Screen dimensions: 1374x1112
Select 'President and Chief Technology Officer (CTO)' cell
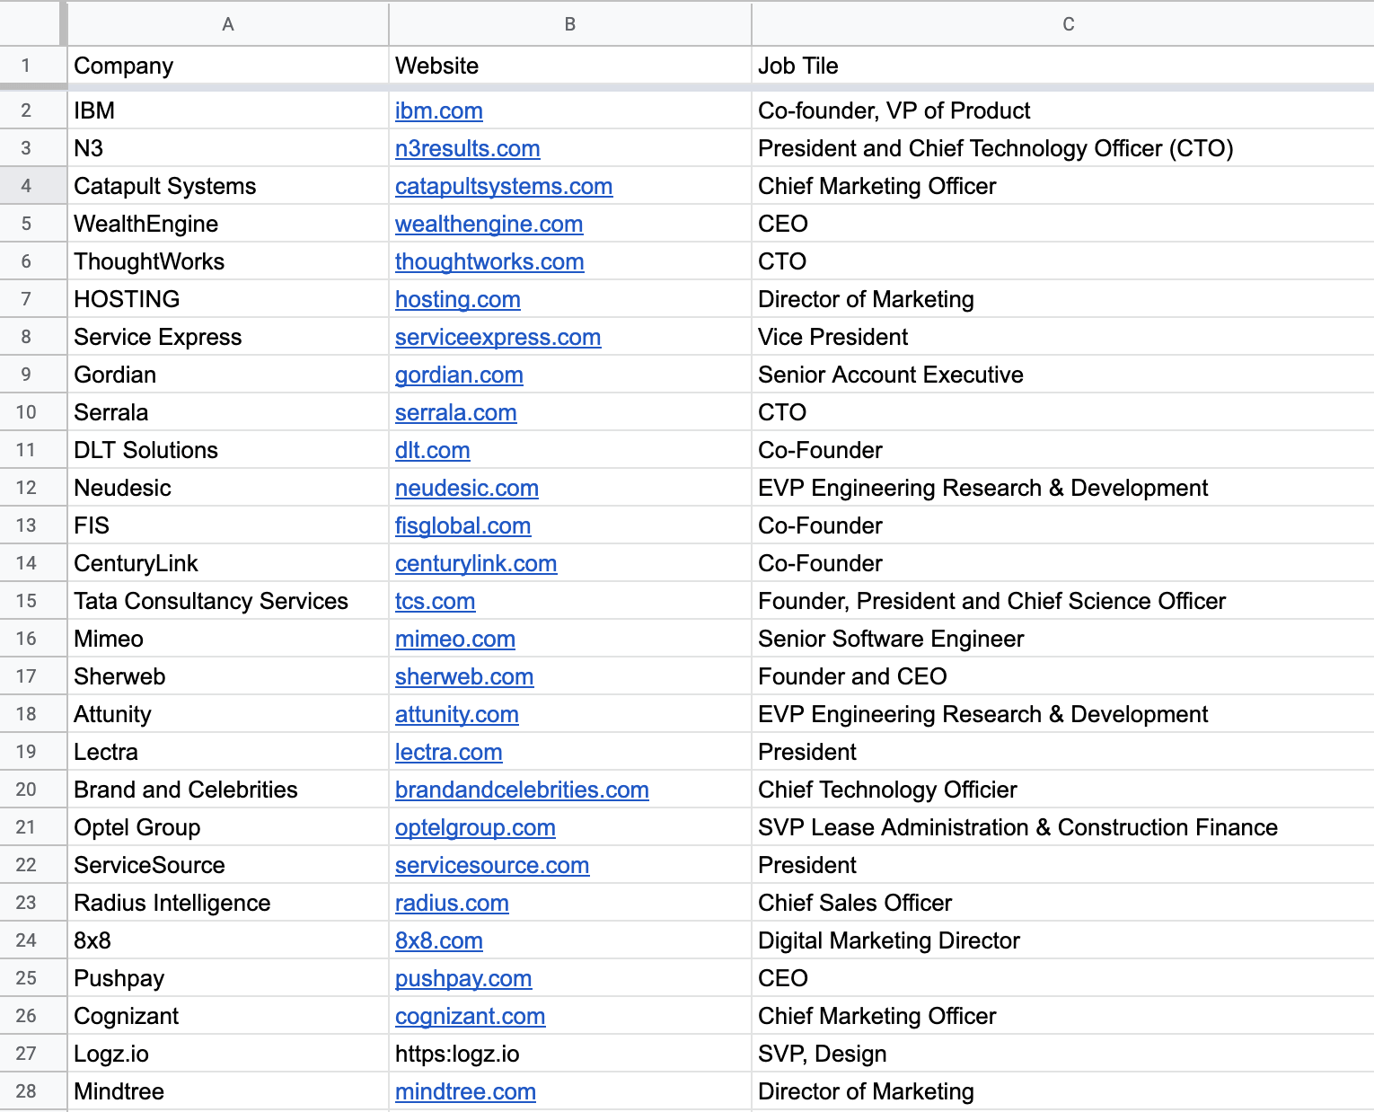1063,148
